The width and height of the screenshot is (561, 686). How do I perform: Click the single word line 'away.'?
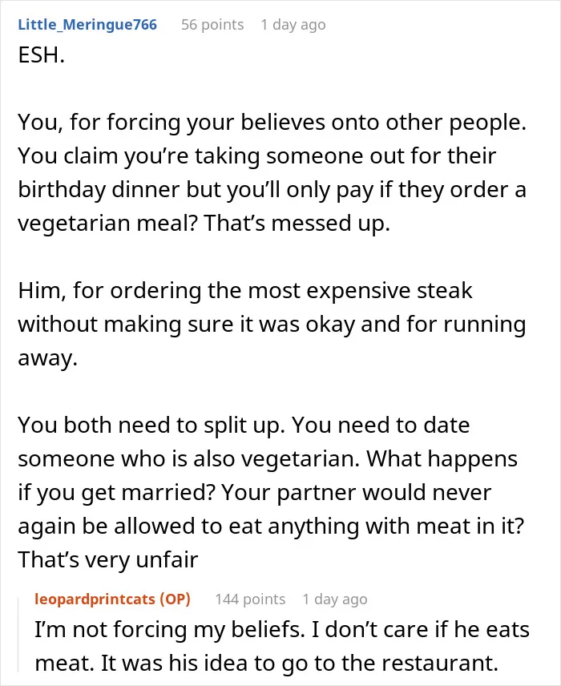[48, 358]
